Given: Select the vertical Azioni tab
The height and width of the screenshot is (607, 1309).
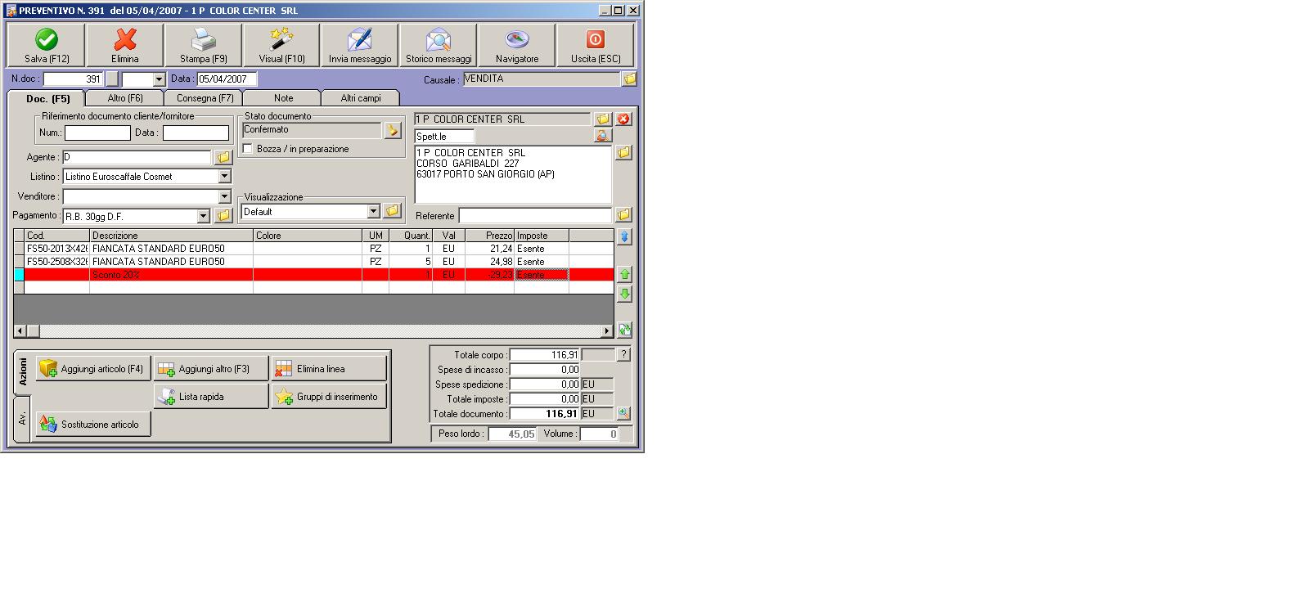Looking at the screenshot, I should click(x=23, y=372).
